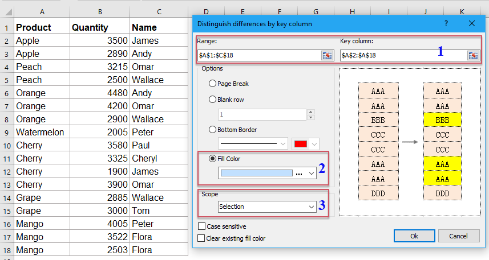This screenshot has height=260, width=489.
Task: Open the red border color picker
Action: tap(312, 144)
